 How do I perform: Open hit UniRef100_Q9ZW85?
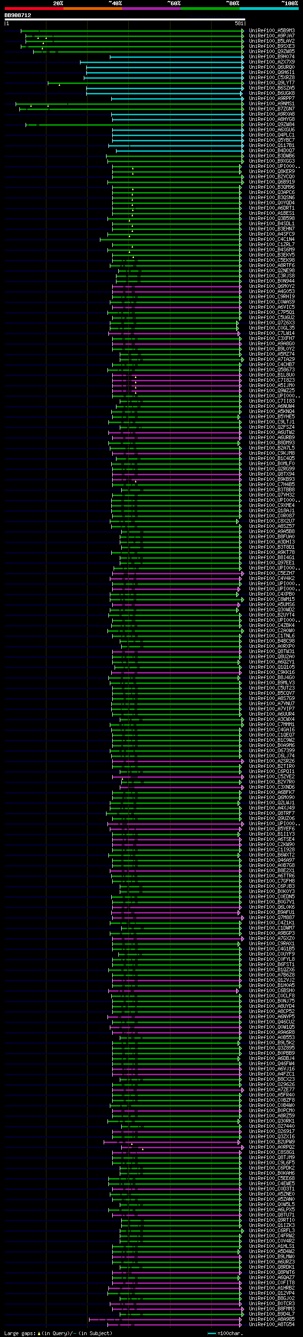[x=272, y=51]
